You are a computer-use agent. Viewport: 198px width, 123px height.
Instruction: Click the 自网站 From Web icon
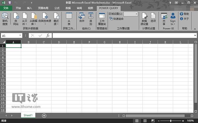point(16,19)
